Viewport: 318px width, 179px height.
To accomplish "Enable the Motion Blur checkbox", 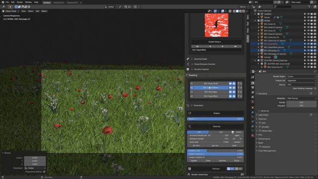I will (x=260, y=131).
